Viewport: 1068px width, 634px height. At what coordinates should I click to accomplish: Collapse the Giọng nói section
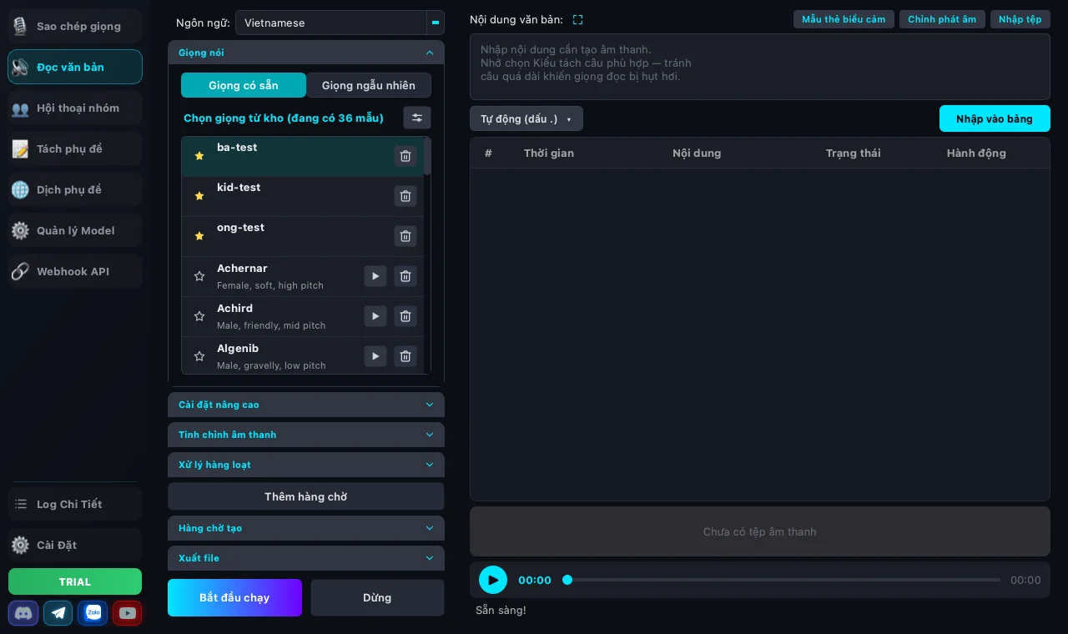(306, 53)
